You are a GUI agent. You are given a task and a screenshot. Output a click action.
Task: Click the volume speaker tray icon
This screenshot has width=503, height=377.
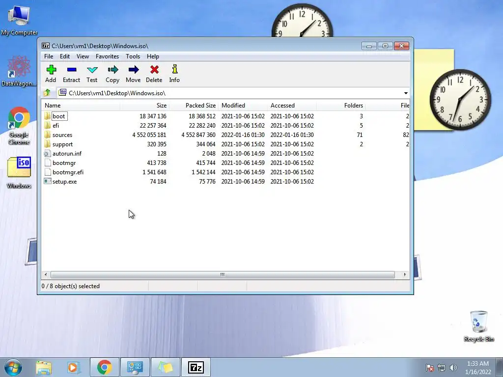click(x=453, y=368)
